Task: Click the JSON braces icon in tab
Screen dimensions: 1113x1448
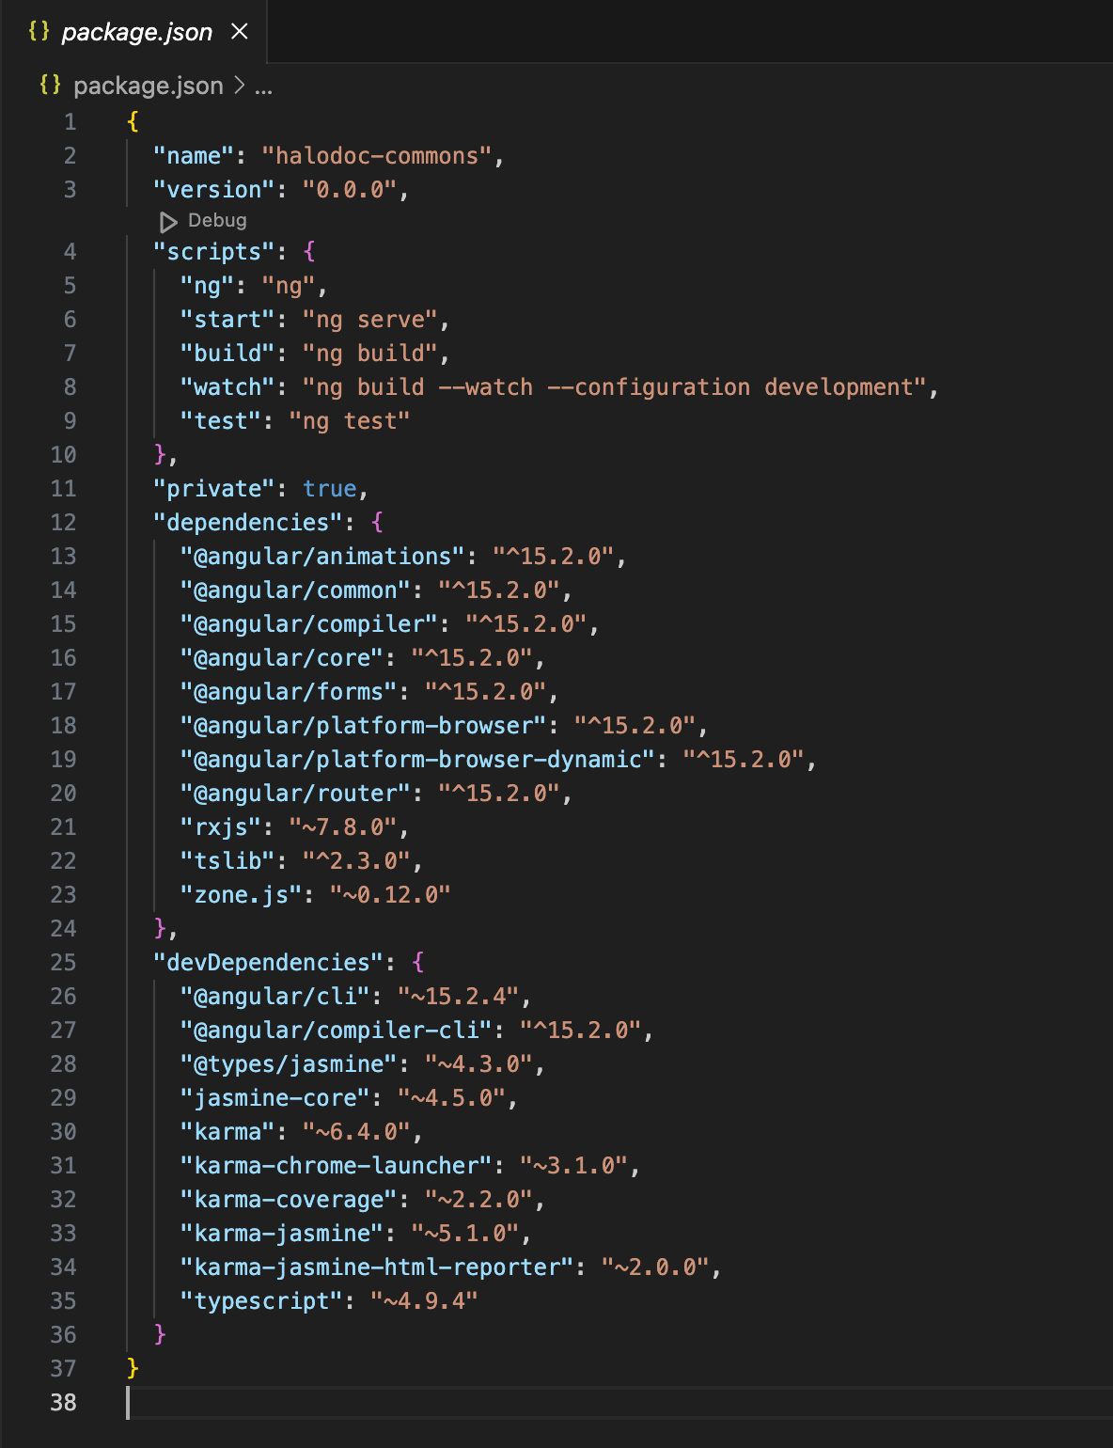Action: (x=39, y=31)
